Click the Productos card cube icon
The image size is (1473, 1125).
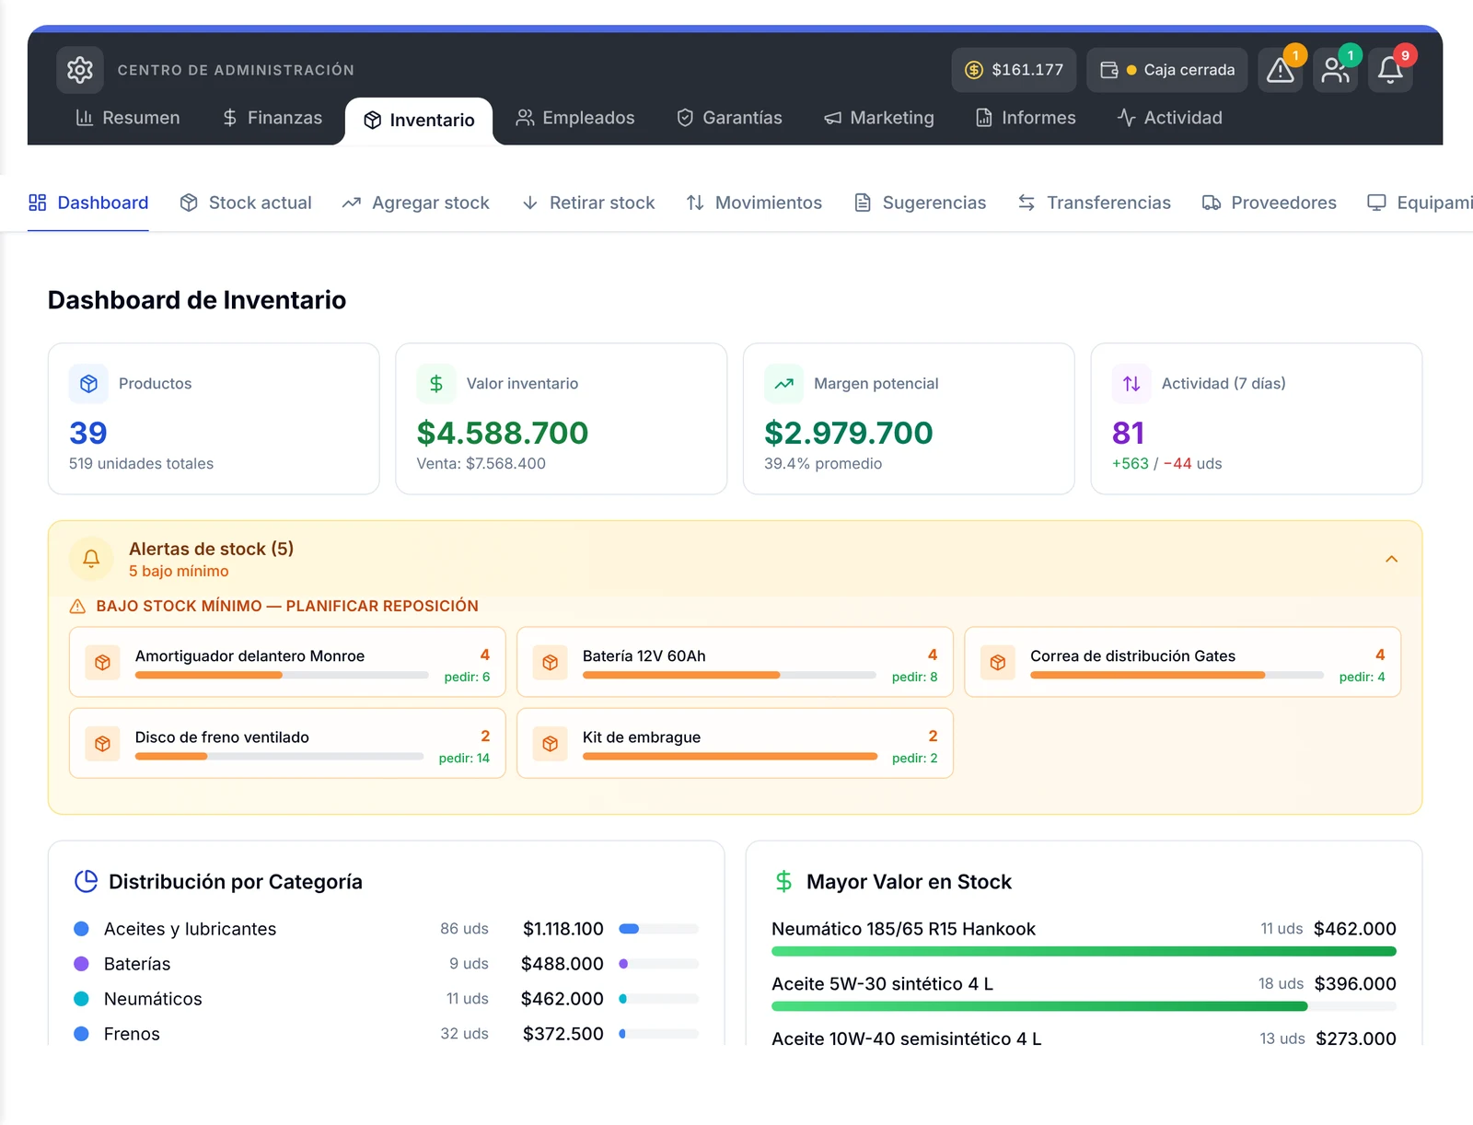pyautogui.click(x=89, y=384)
